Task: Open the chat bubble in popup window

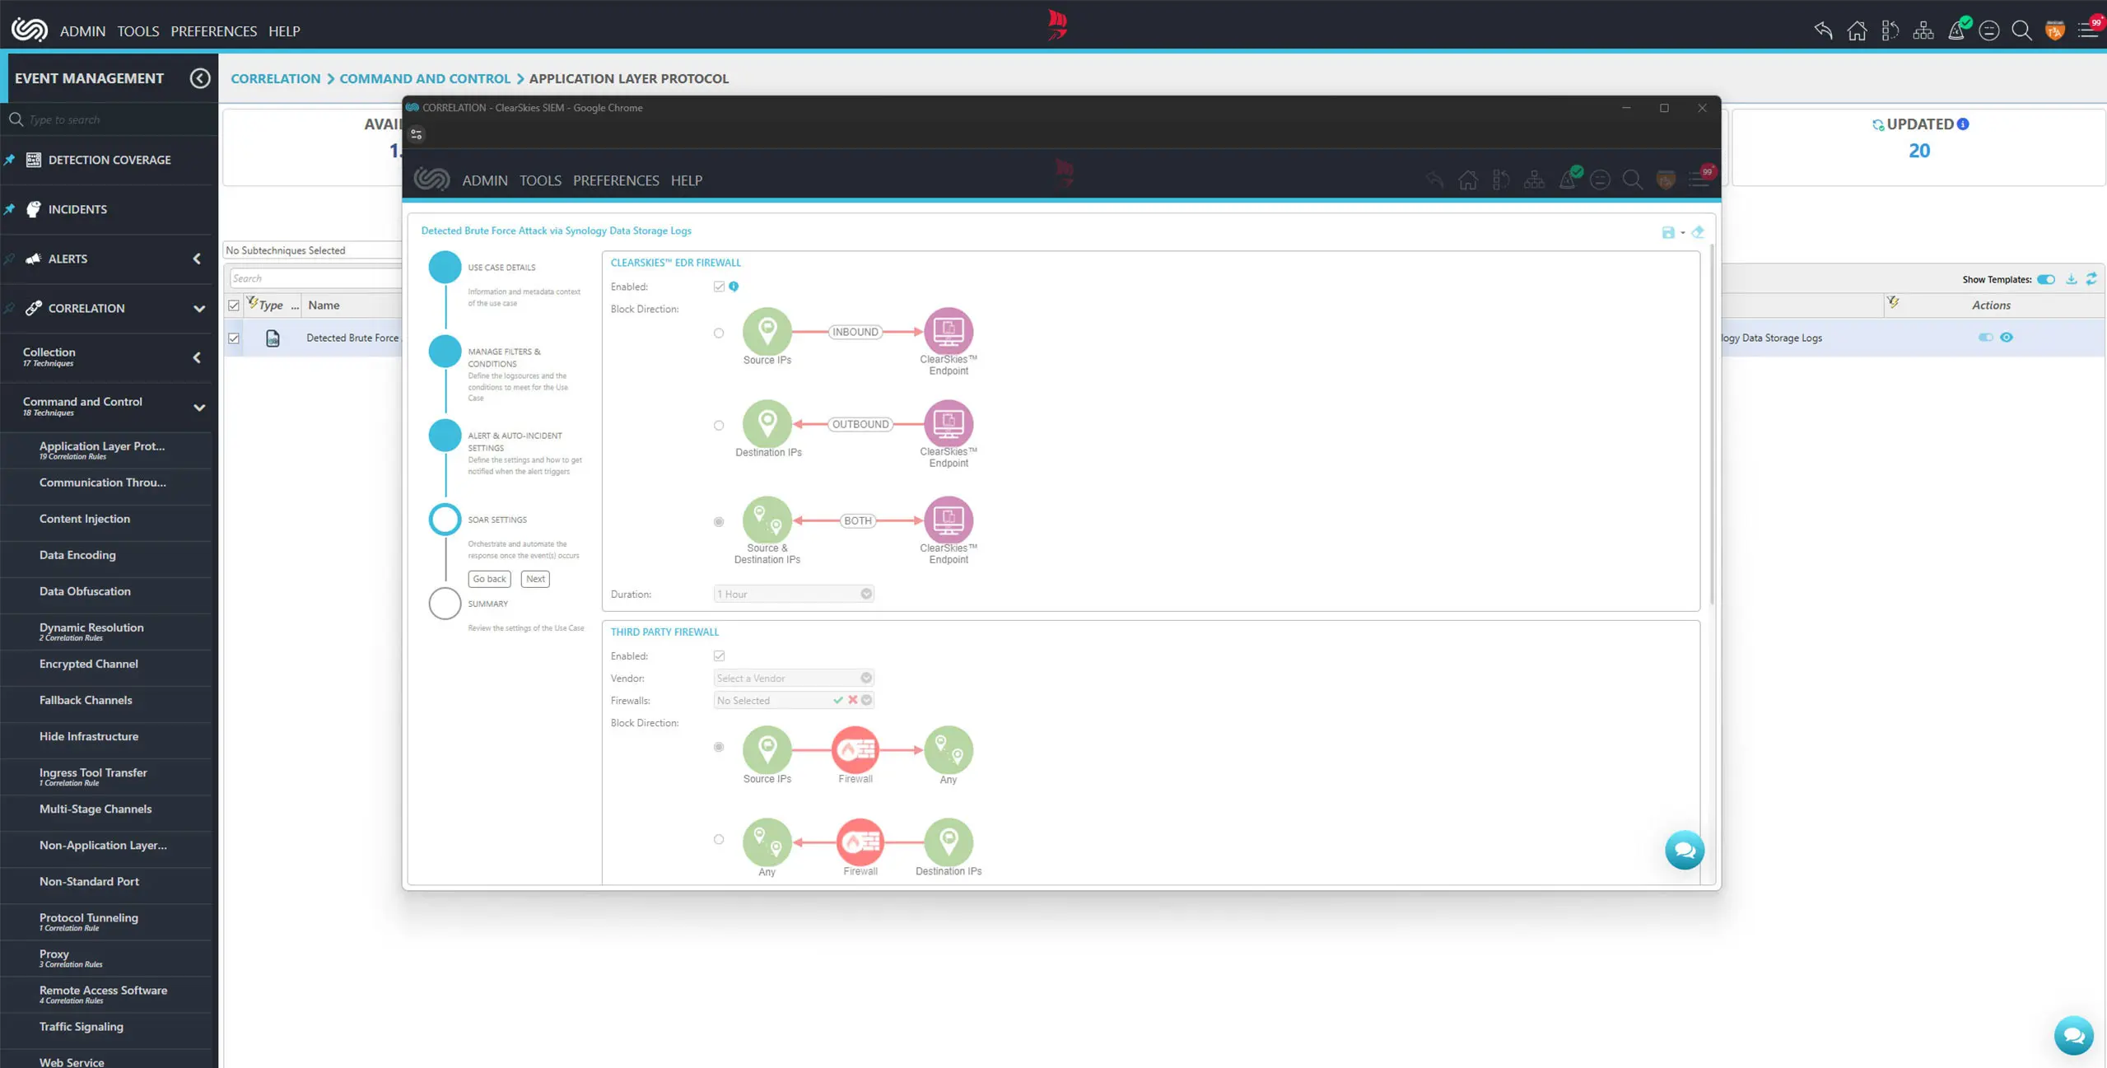Action: pyautogui.click(x=1684, y=850)
